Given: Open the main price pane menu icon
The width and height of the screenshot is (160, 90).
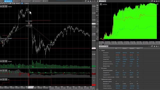Looking at the screenshot, I should [x=1, y=6].
